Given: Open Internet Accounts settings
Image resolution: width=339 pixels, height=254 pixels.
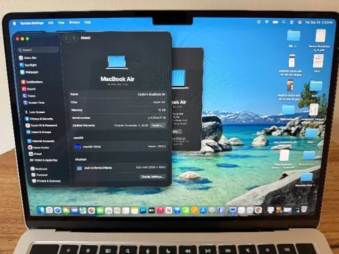Looking at the screenshot, I should [x=41, y=141].
